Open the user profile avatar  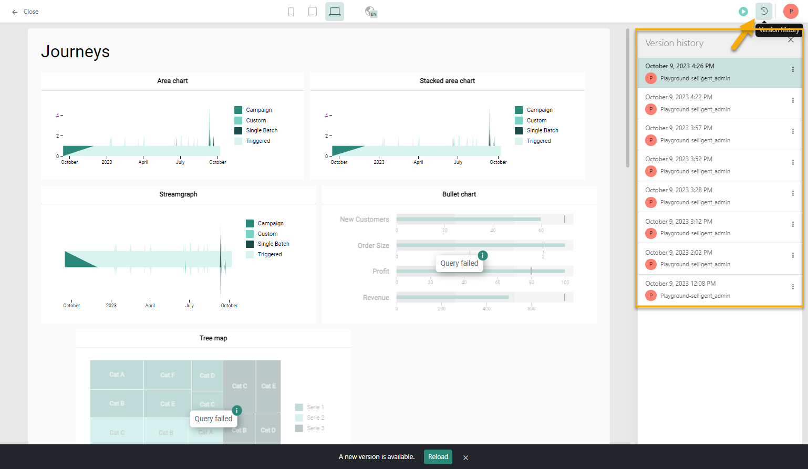point(790,12)
